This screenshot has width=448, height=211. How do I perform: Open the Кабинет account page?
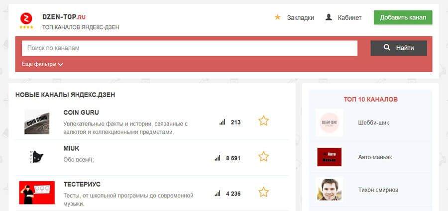[349, 18]
